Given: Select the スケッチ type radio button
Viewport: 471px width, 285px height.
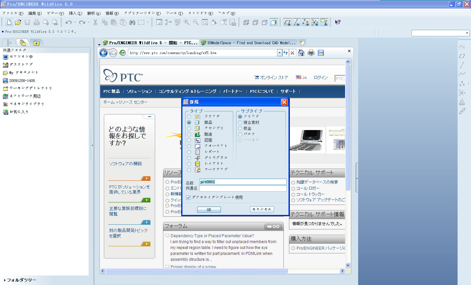Looking at the screenshot, I should [x=189, y=117].
